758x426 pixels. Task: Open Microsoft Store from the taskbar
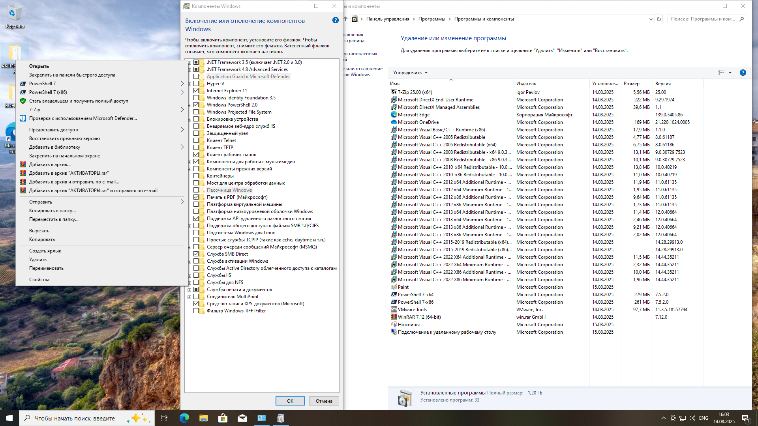(223, 418)
